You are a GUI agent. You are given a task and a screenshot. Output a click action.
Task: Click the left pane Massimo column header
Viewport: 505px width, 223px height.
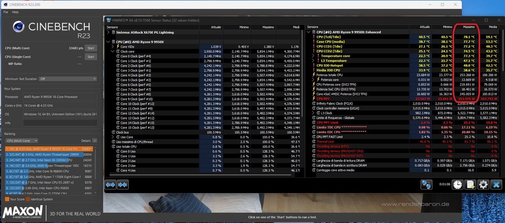[263, 27]
